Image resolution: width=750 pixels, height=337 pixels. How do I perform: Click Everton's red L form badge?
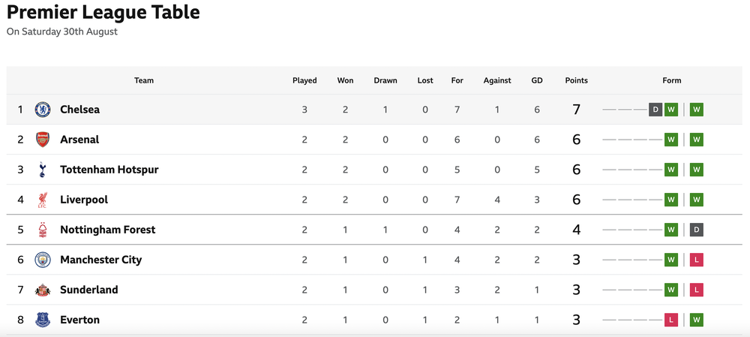[x=671, y=320]
